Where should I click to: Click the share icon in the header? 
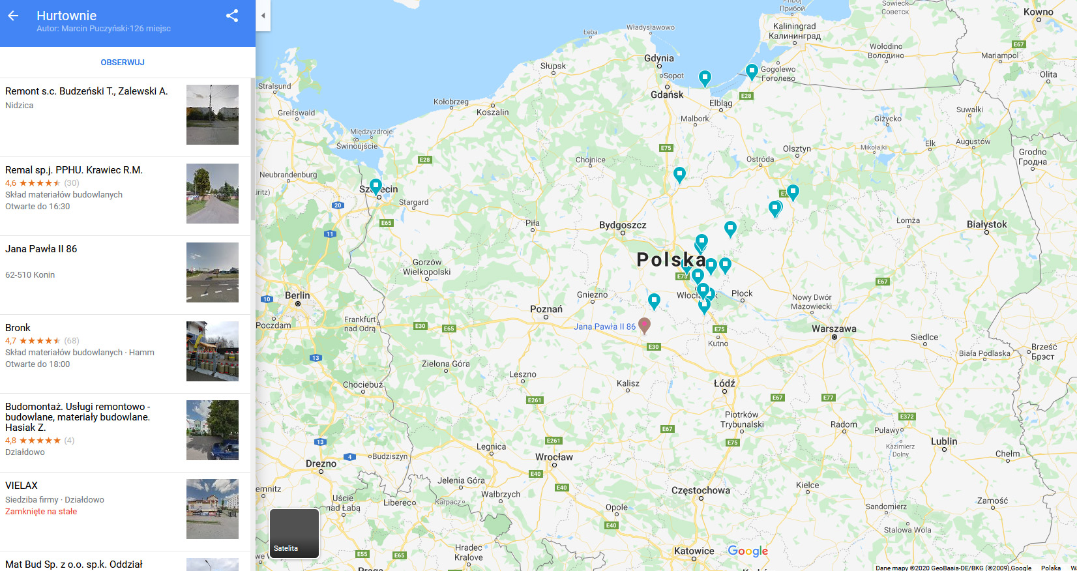[x=232, y=16]
